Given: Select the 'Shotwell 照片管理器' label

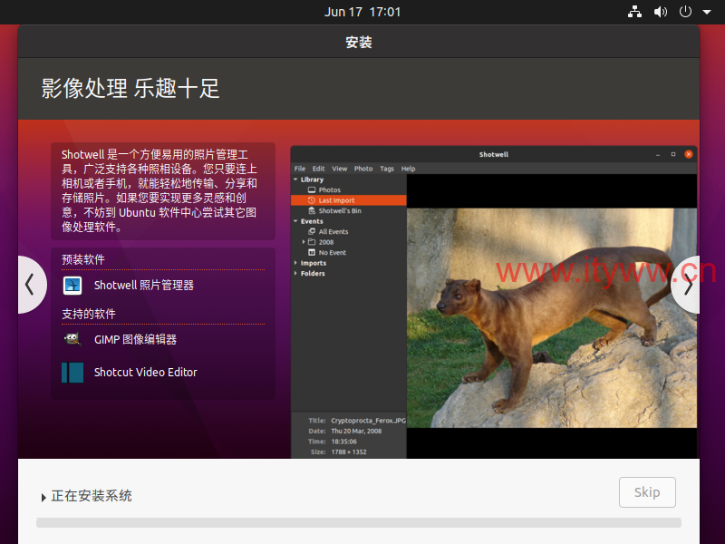Looking at the screenshot, I should coord(144,286).
